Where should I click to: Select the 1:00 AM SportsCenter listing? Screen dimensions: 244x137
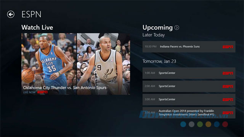click(189, 73)
